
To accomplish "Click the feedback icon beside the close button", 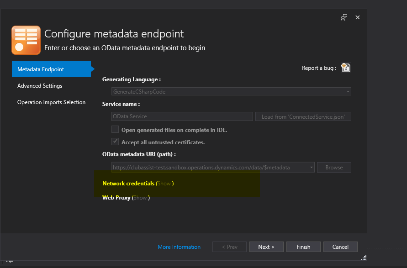I will pyautogui.click(x=344, y=17).
